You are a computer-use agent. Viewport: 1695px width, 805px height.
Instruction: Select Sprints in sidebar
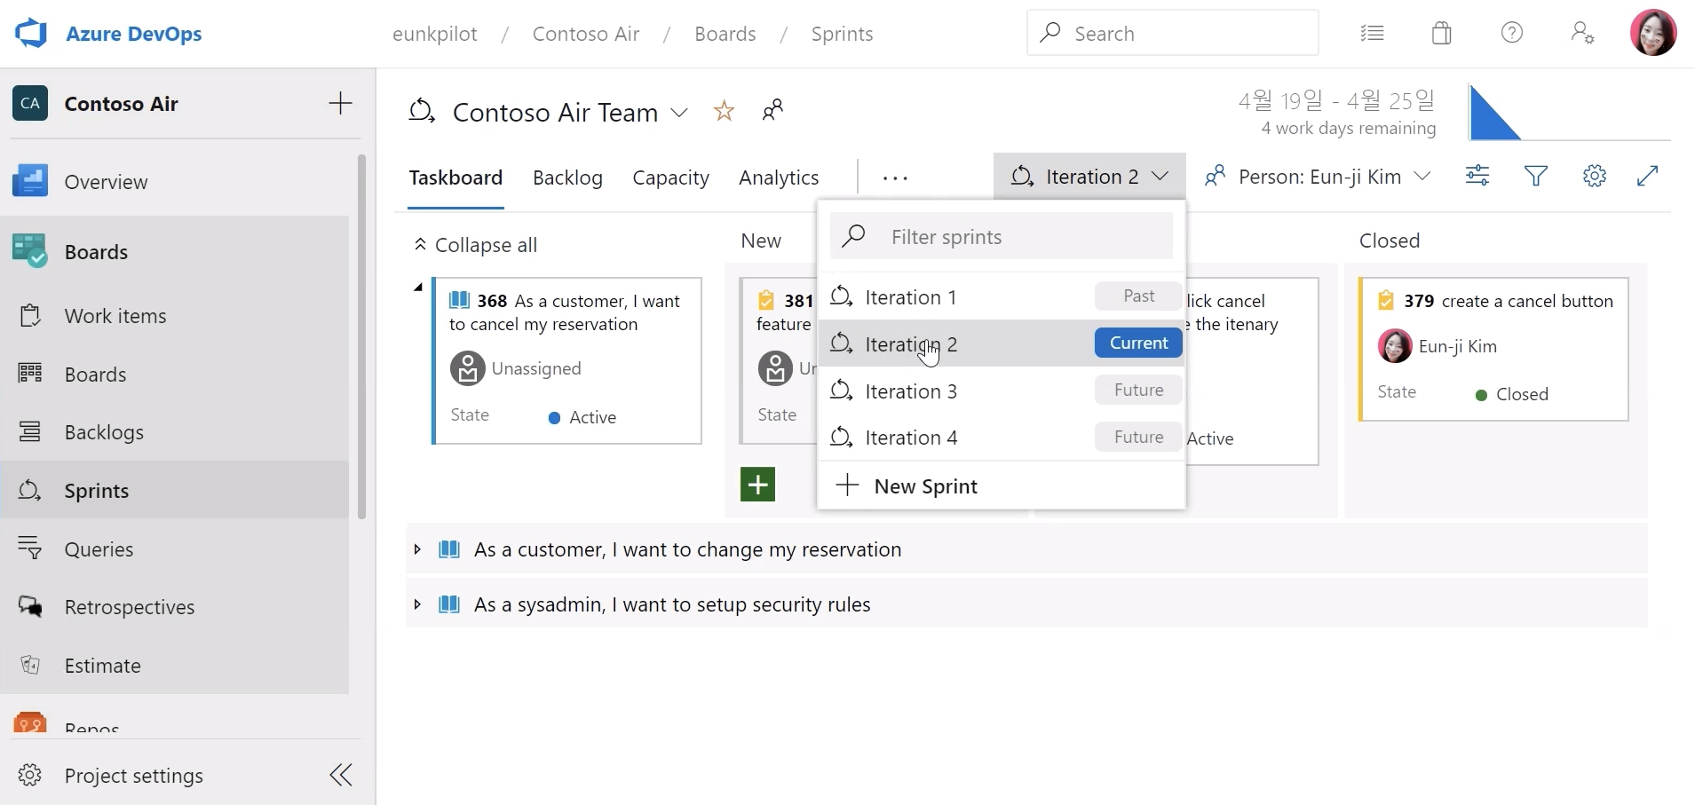point(175,490)
